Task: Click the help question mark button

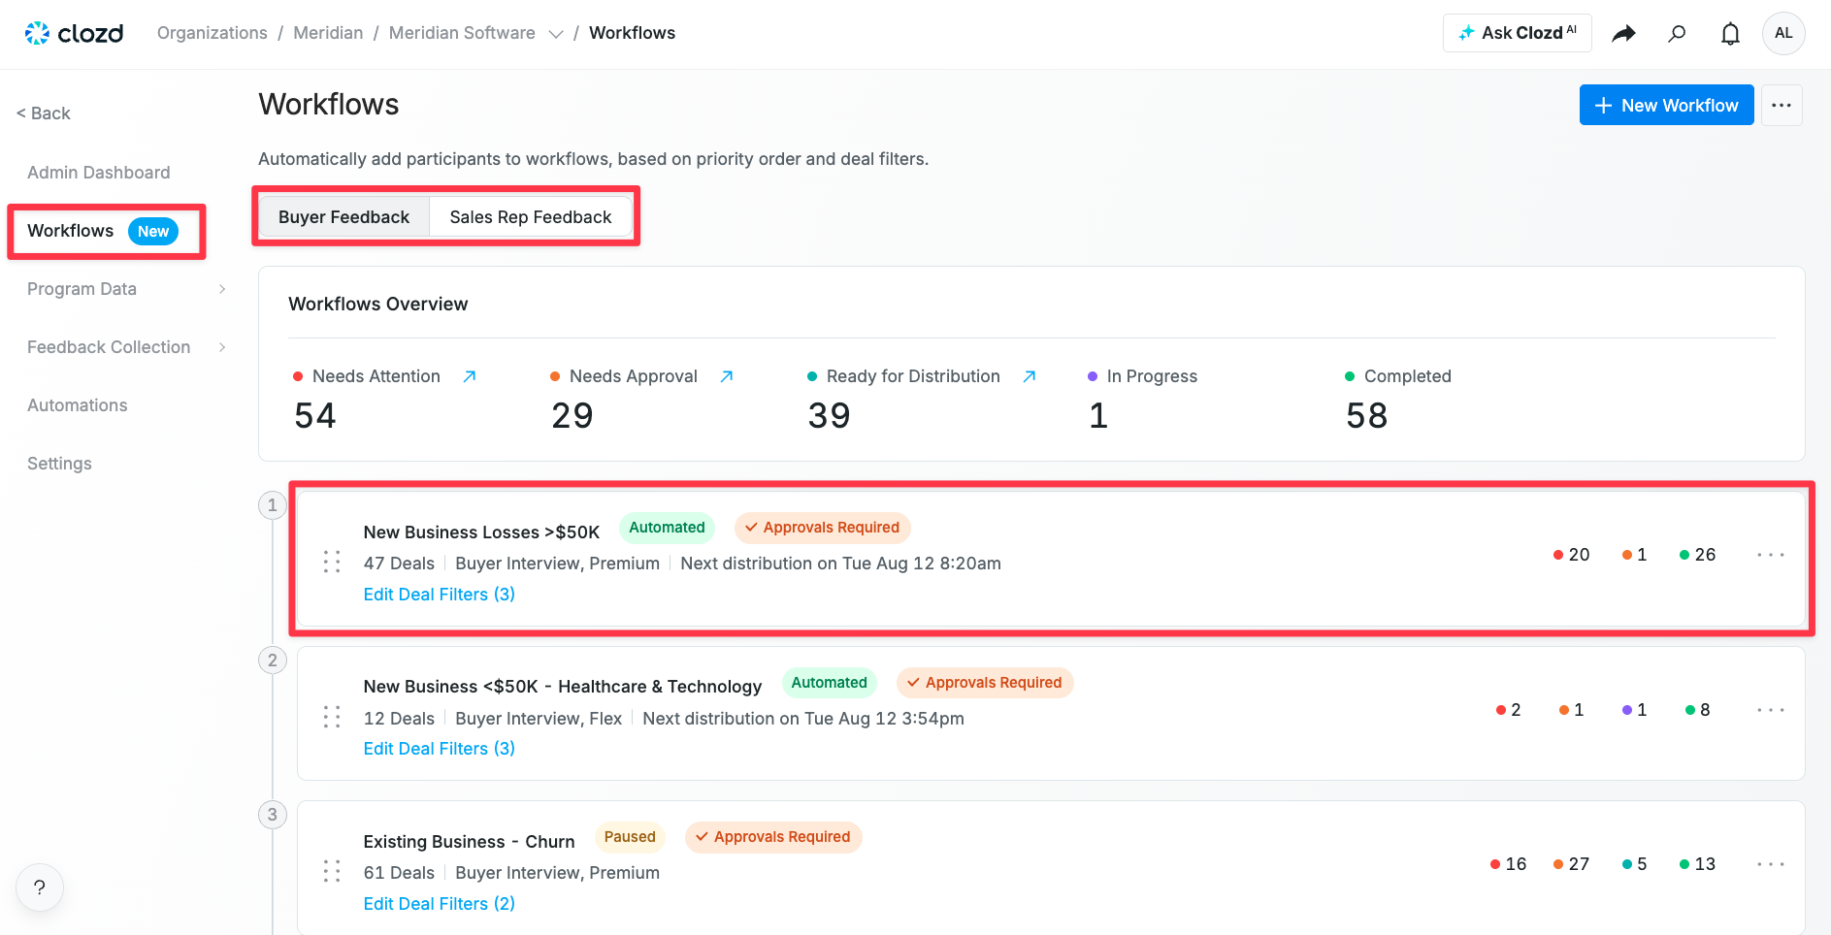Action: pyautogui.click(x=40, y=887)
